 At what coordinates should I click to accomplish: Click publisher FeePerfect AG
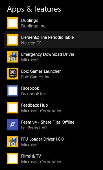click(34, 128)
